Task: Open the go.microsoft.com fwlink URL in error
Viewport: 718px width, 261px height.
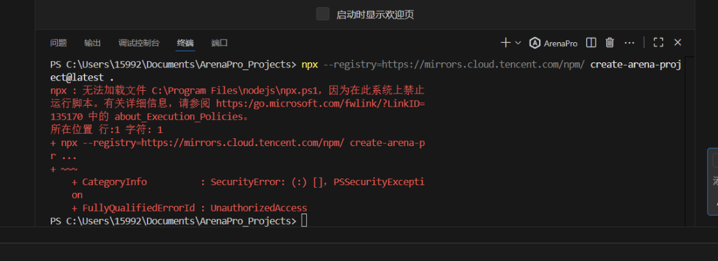Action: 320,104
